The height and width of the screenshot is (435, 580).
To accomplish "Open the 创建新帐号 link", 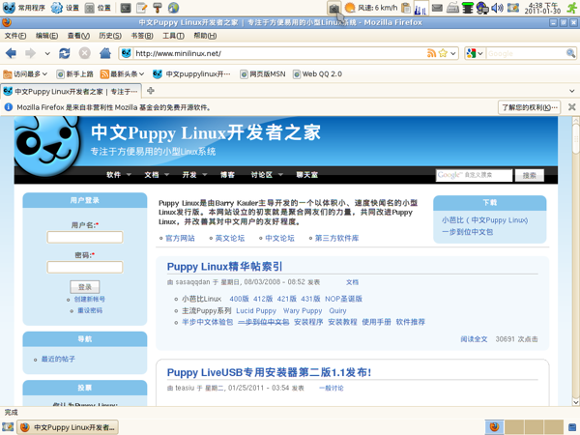I will tap(90, 299).
